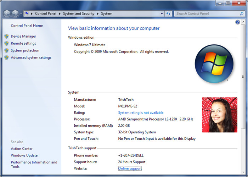Click the refresh button by address bar
This screenshot has height=177, width=248.
(x=168, y=14)
